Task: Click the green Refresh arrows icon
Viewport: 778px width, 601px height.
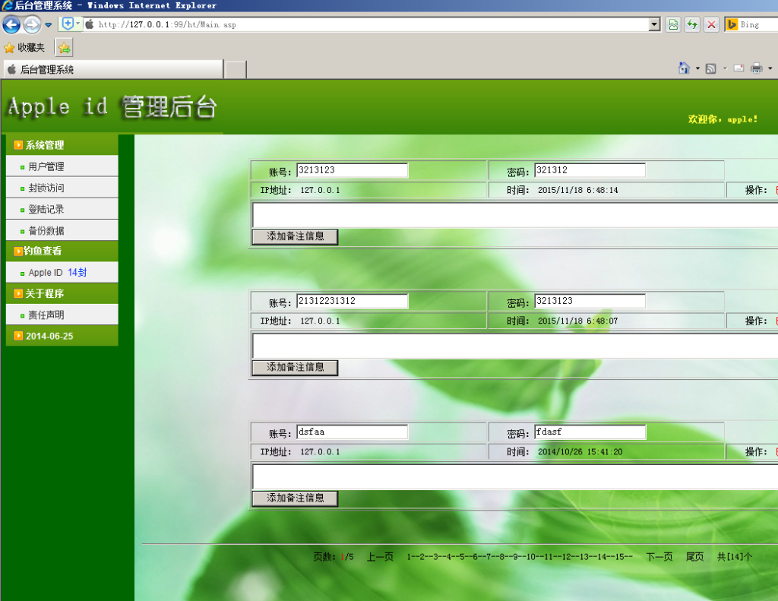Action: point(692,24)
